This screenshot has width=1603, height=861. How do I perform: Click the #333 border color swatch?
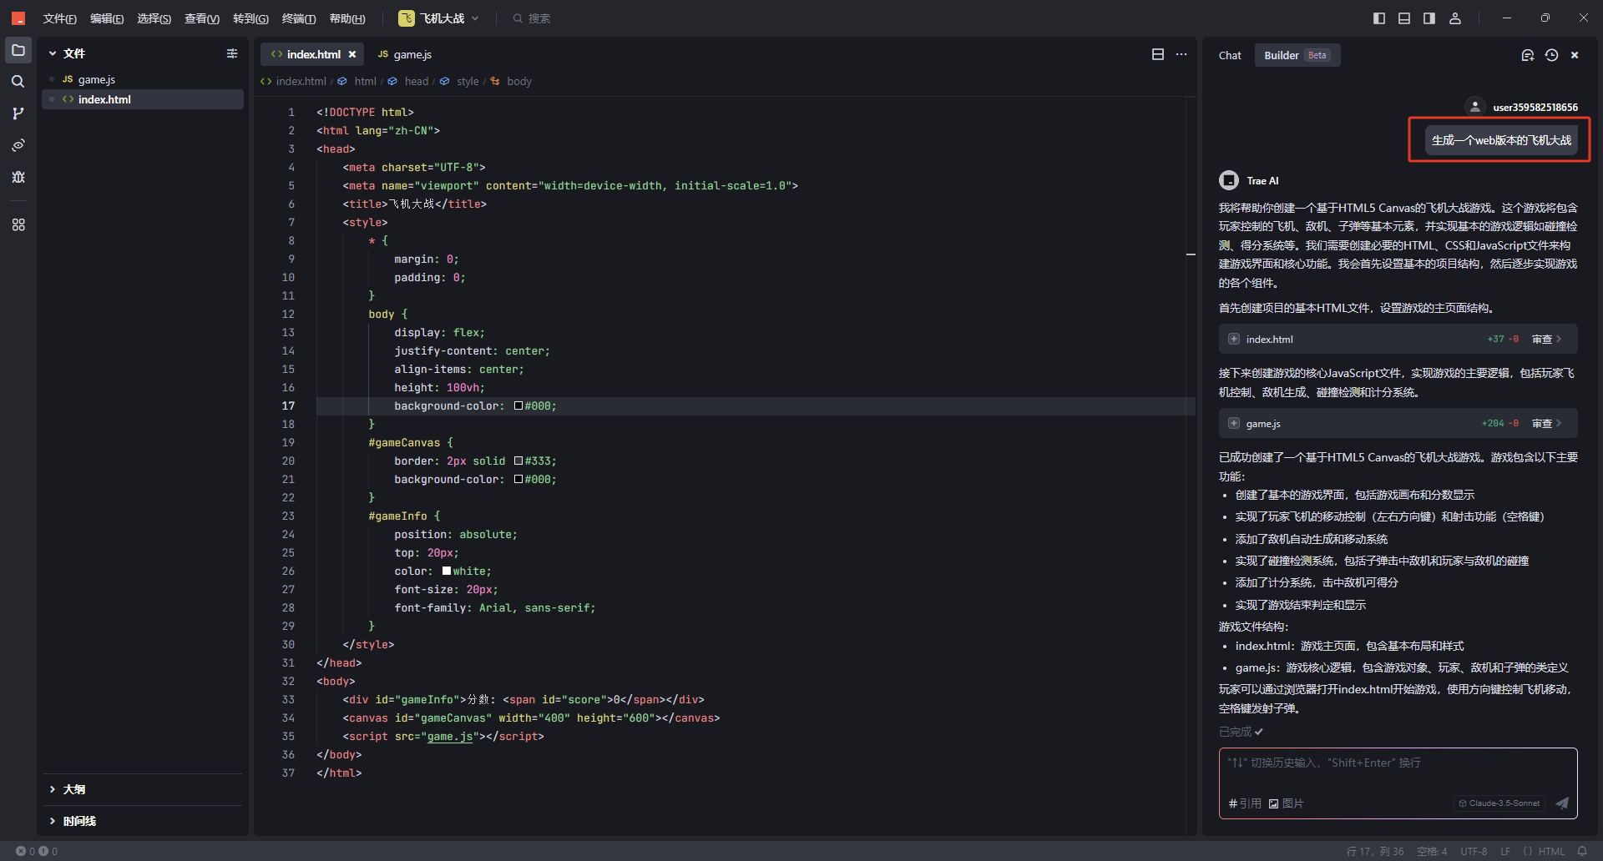518,461
